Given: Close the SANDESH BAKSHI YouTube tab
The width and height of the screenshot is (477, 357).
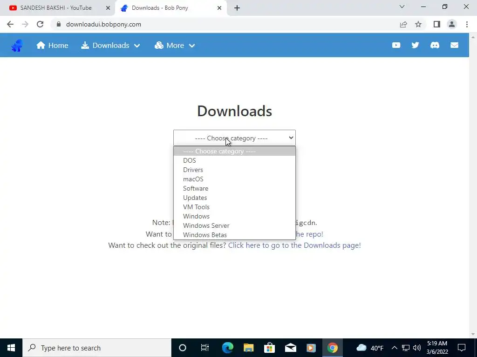Looking at the screenshot, I should (x=108, y=8).
